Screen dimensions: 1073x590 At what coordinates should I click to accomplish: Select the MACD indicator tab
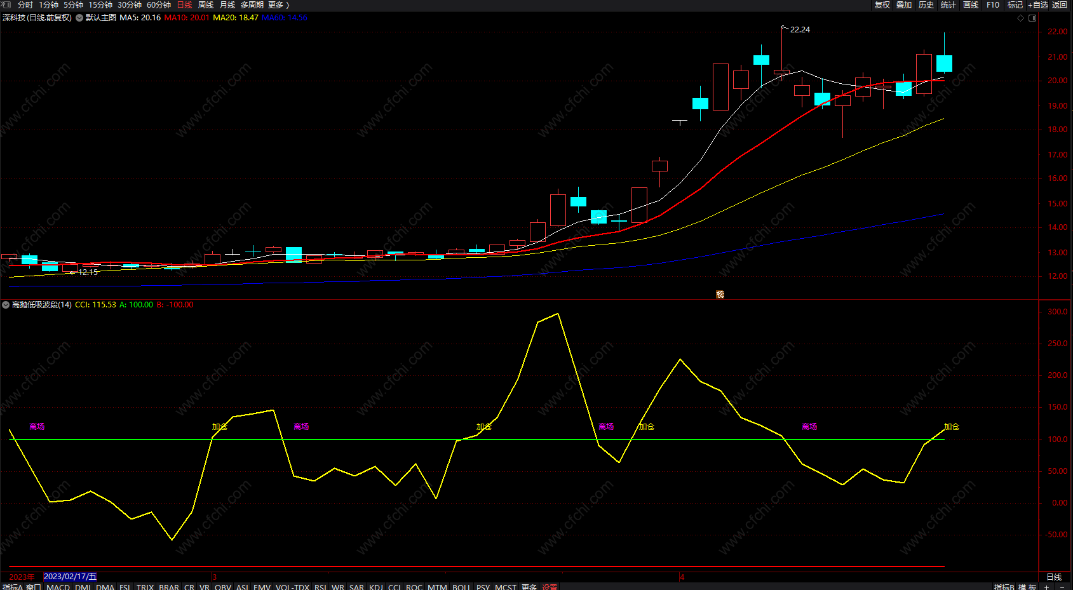click(x=58, y=587)
